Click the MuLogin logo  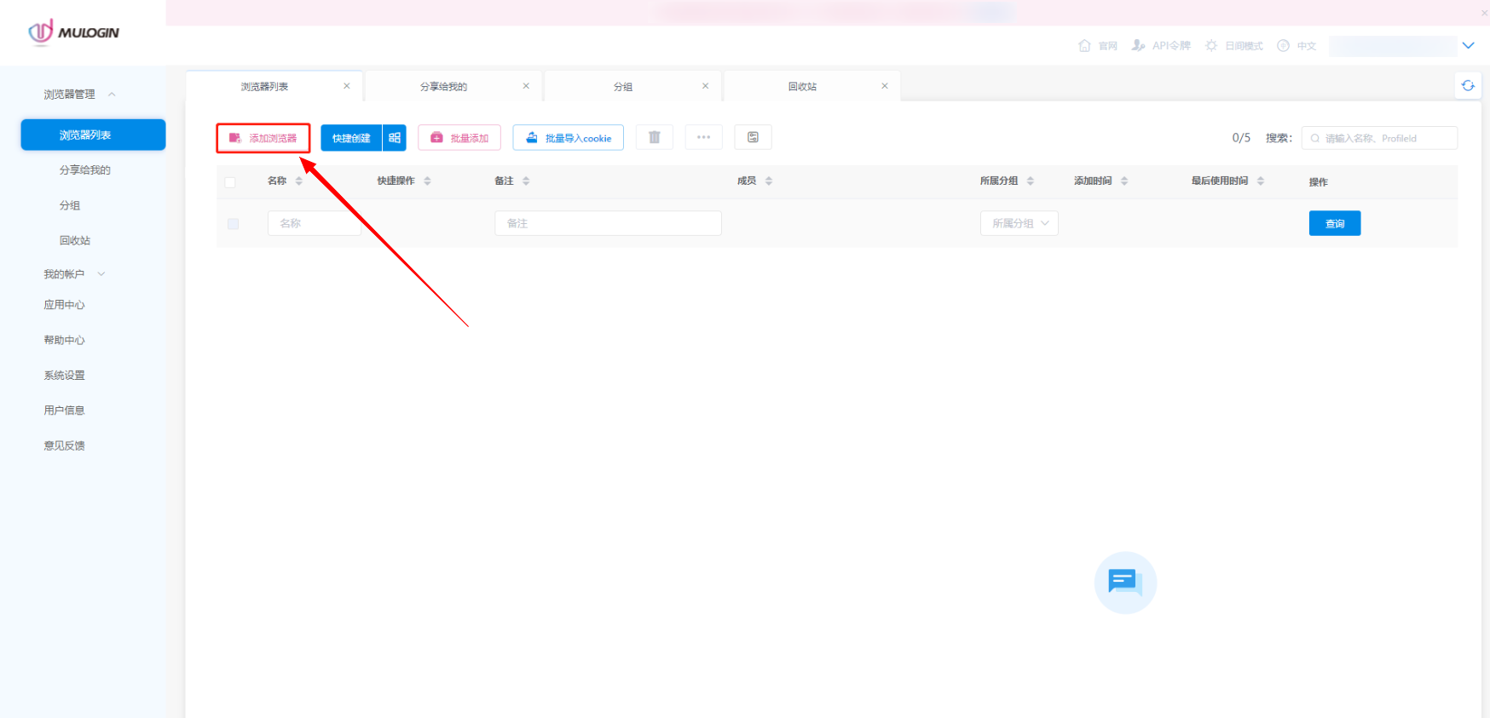73,32
